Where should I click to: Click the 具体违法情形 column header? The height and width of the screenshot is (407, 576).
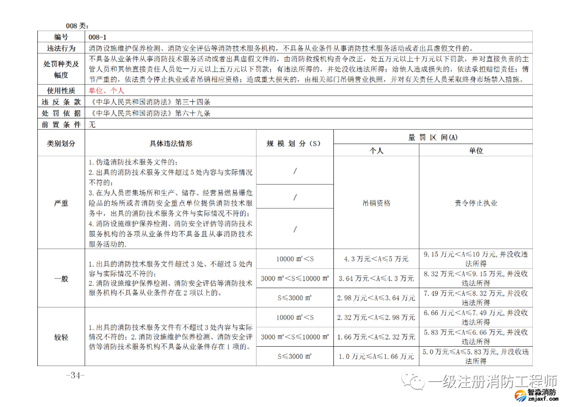[x=171, y=143]
